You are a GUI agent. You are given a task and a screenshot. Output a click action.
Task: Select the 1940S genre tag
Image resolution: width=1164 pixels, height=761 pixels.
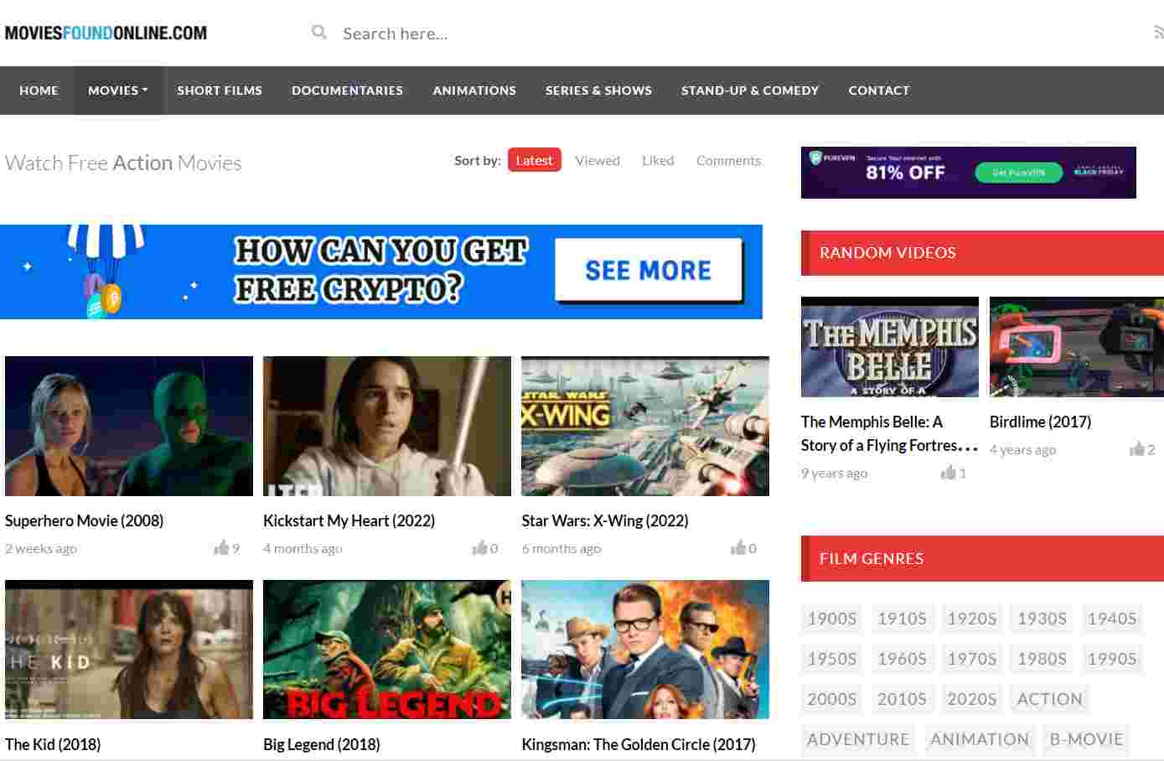(x=1112, y=619)
